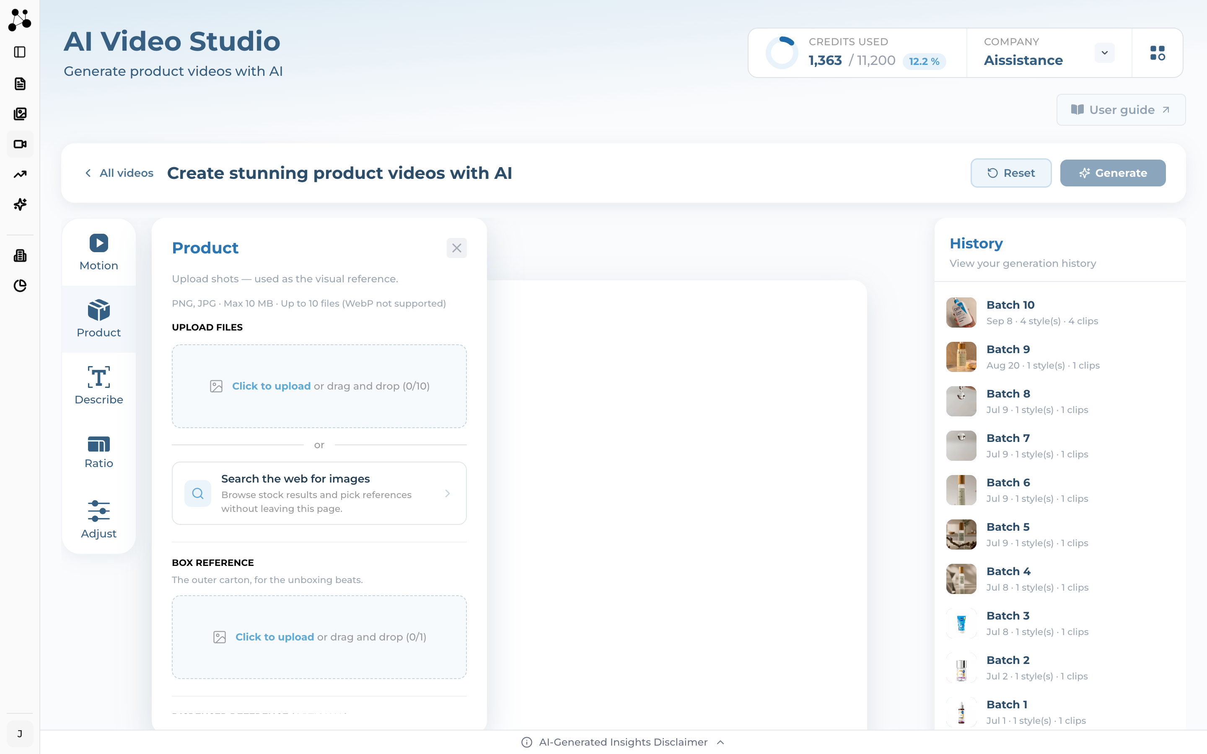Image resolution: width=1207 pixels, height=754 pixels.
Task: Go back to All videos
Action: (119, 173)
